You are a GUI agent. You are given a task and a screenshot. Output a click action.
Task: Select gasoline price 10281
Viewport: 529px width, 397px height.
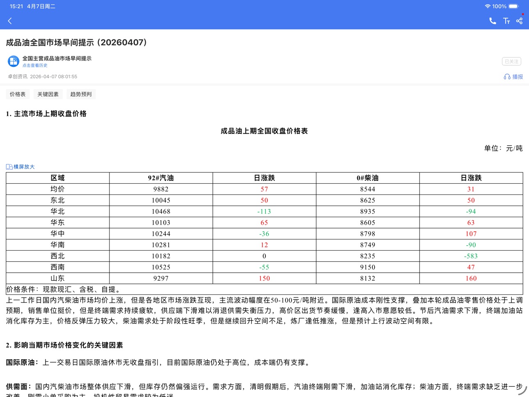click(161, 245)
